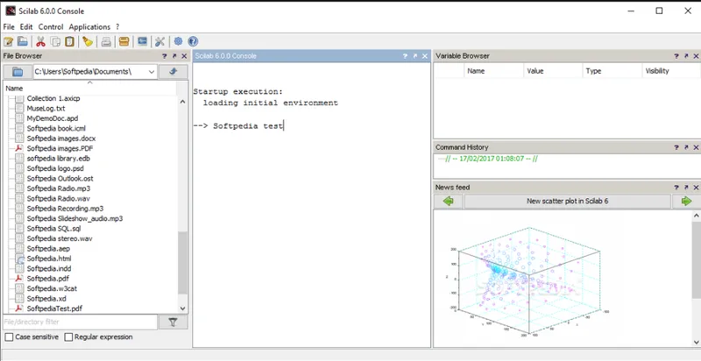The width and height of the screenshot is (701, 361).
Task: Click File Browser help question mark
Action: [164, 56]
